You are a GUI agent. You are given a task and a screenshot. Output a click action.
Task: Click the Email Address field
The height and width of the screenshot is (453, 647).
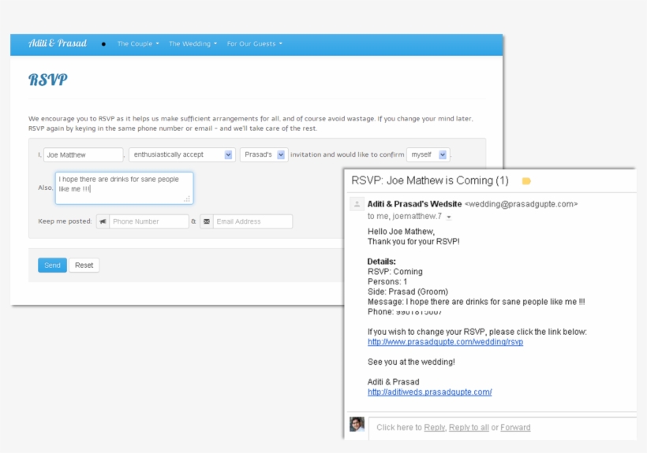252,221
